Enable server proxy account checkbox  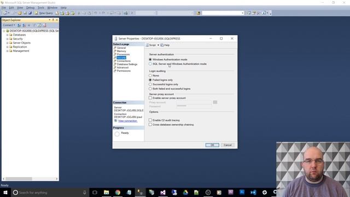(150, 98)
